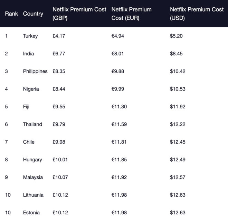Click the Country column header
The image size is (228, 223).
[x=33, y=14]
